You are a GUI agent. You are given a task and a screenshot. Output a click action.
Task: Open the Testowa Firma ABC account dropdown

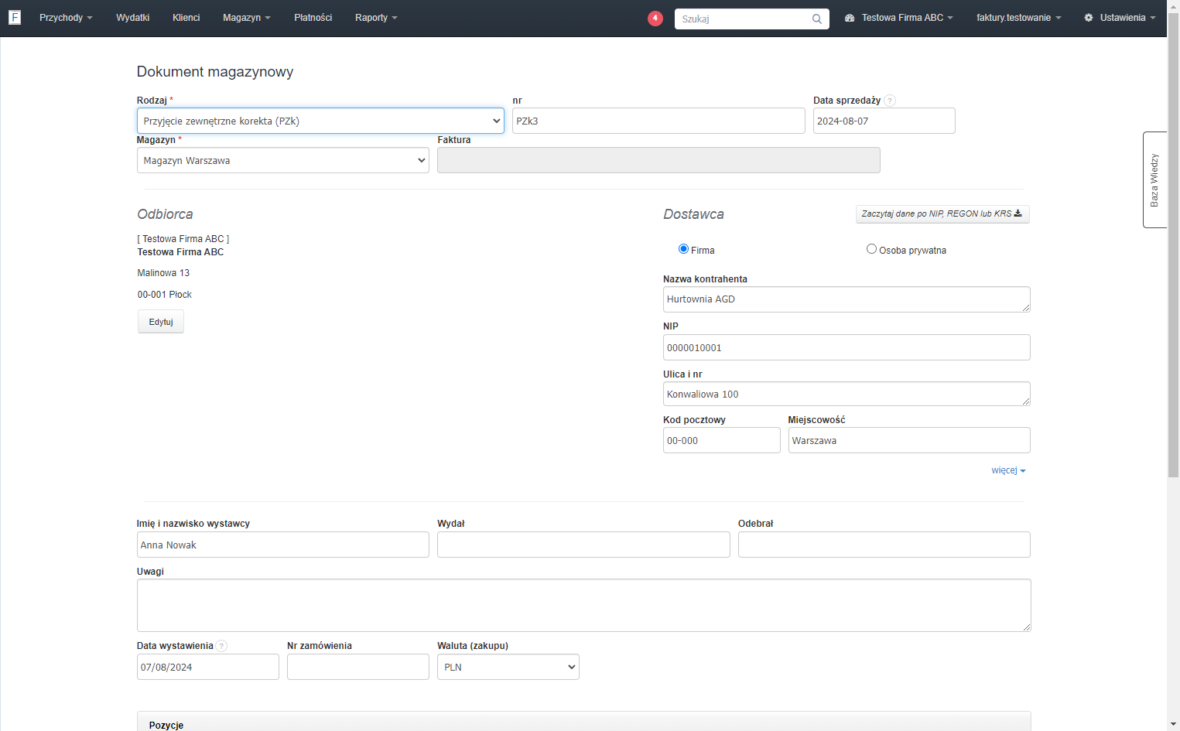click(899, 18)
